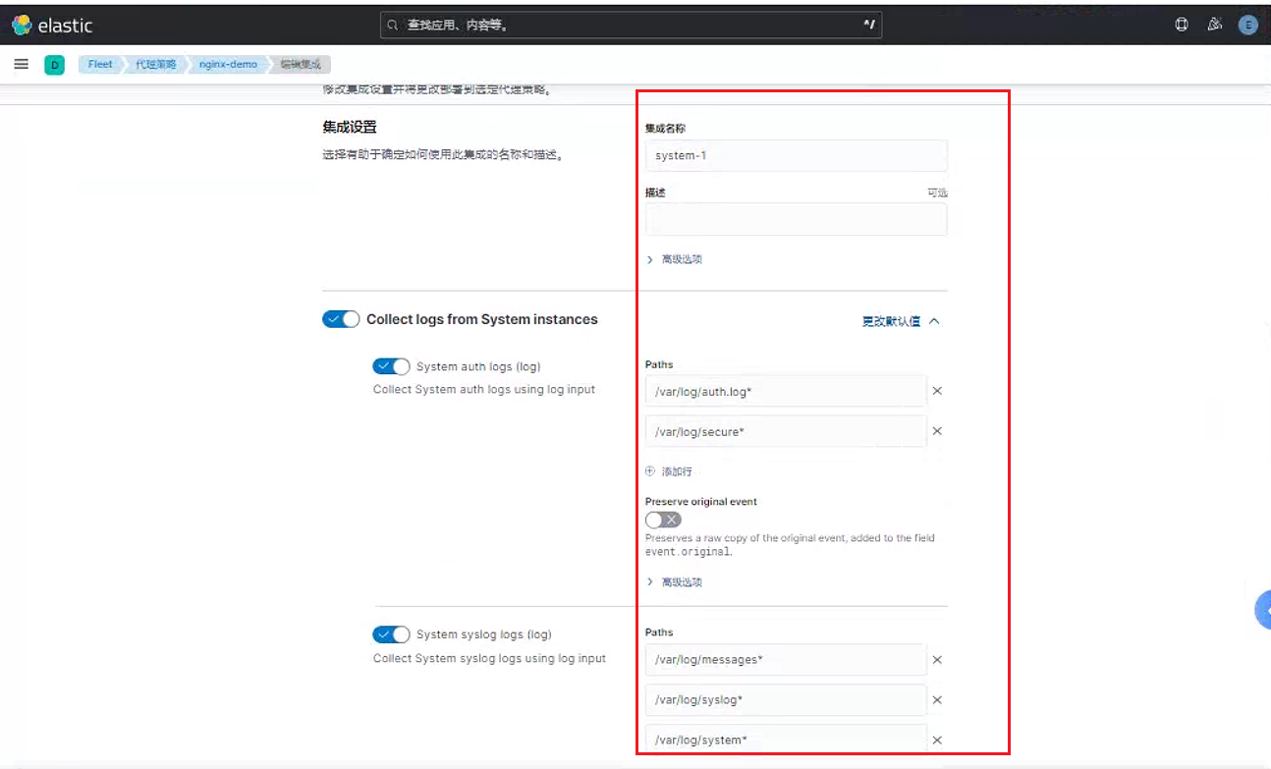Open the help menu icon
The width and height of the screenshot is (1271, 769).
click(1182, 25)
